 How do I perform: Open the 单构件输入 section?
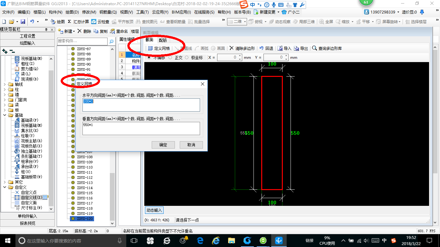coord(27,216)
